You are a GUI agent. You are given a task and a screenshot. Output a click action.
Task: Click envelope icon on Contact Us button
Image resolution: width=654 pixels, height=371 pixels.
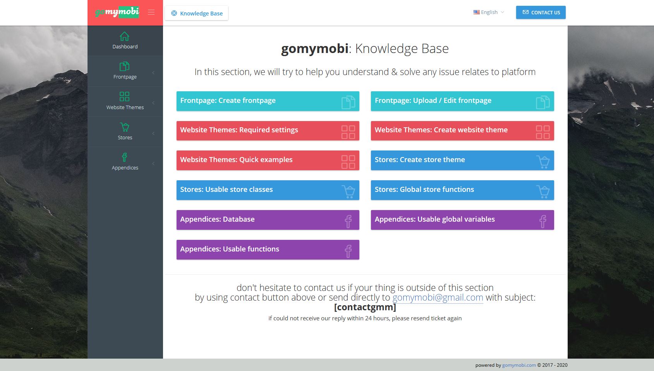pyautogui.click(x=525, y=12)
